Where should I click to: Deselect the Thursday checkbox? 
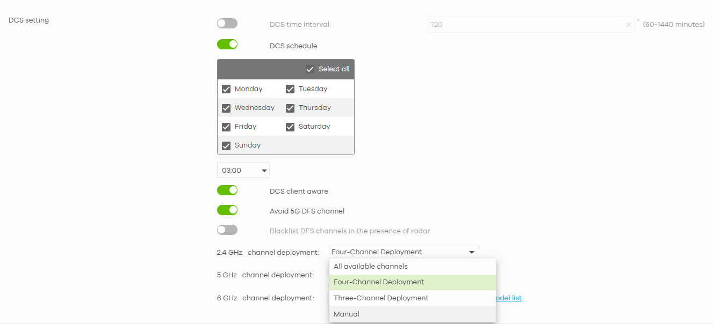coord(290,108)
